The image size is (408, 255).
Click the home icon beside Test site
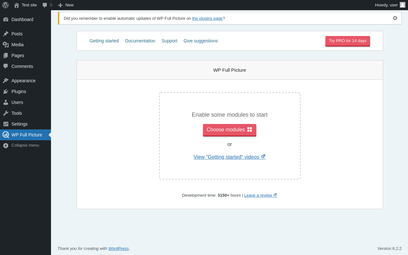[x=17, y=5]
